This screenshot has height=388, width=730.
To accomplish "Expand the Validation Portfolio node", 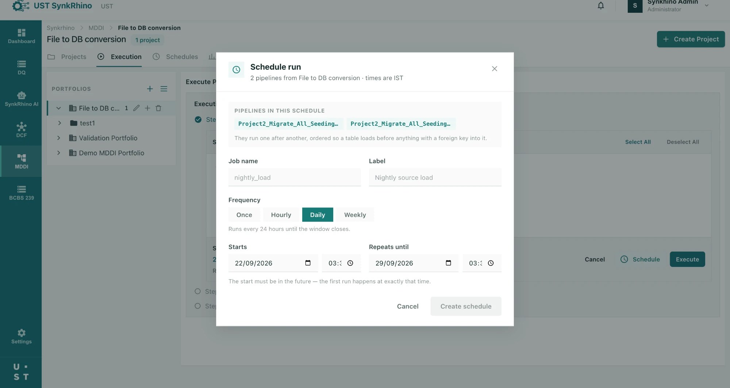I will pyautogui.click(x=58, y=138).
